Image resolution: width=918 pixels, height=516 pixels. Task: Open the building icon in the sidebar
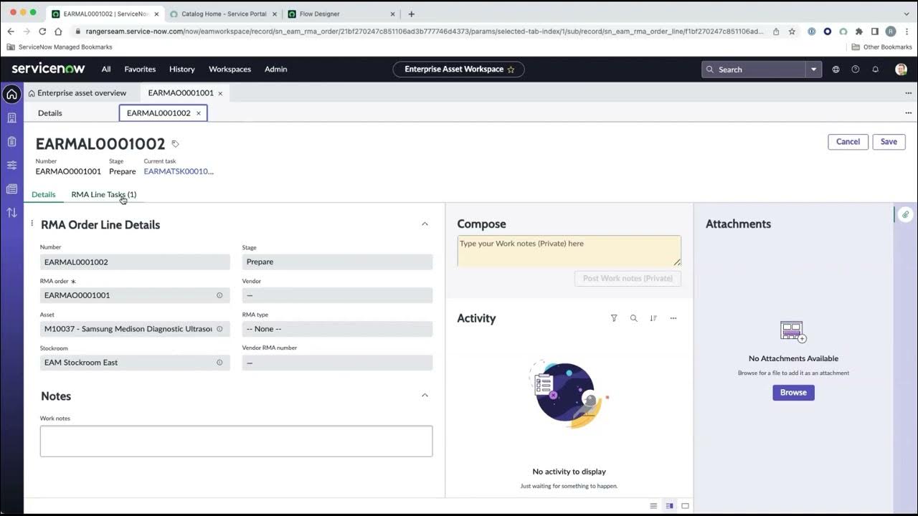(x=11, y=118)
